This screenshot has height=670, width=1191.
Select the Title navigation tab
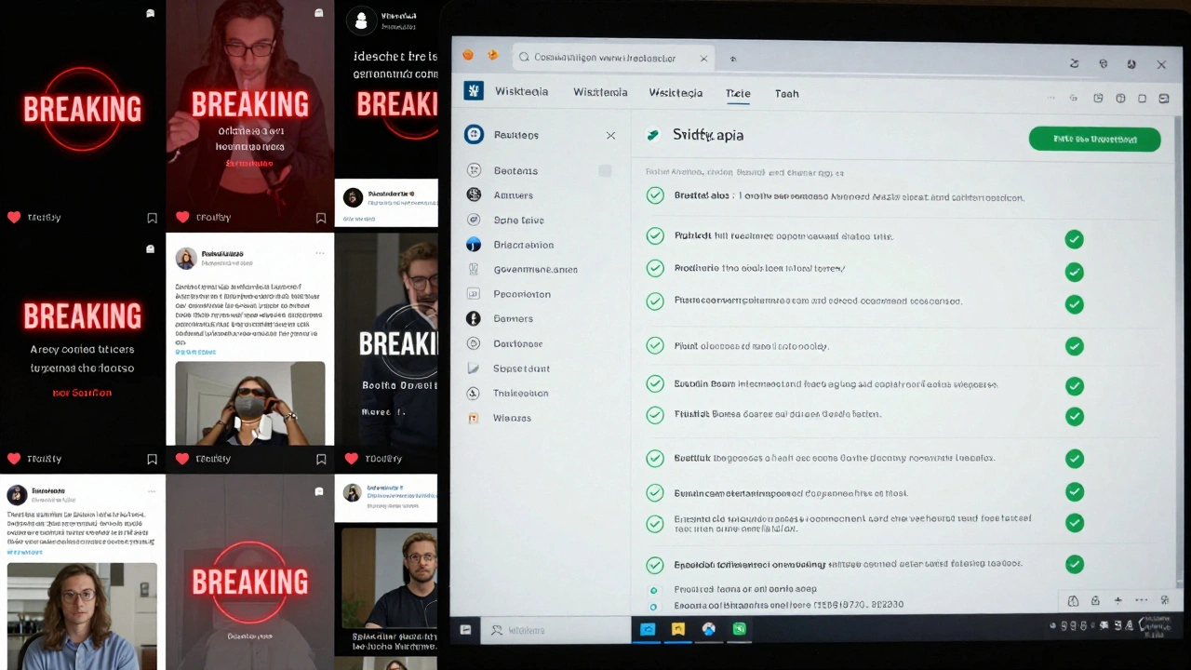[738, 93]
